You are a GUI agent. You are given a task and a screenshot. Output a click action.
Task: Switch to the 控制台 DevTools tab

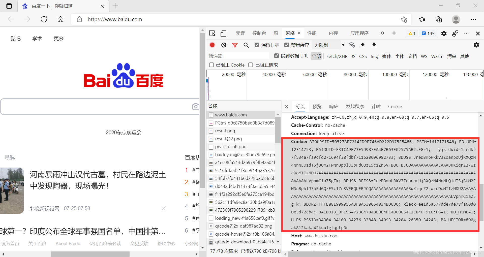[259, 33]
